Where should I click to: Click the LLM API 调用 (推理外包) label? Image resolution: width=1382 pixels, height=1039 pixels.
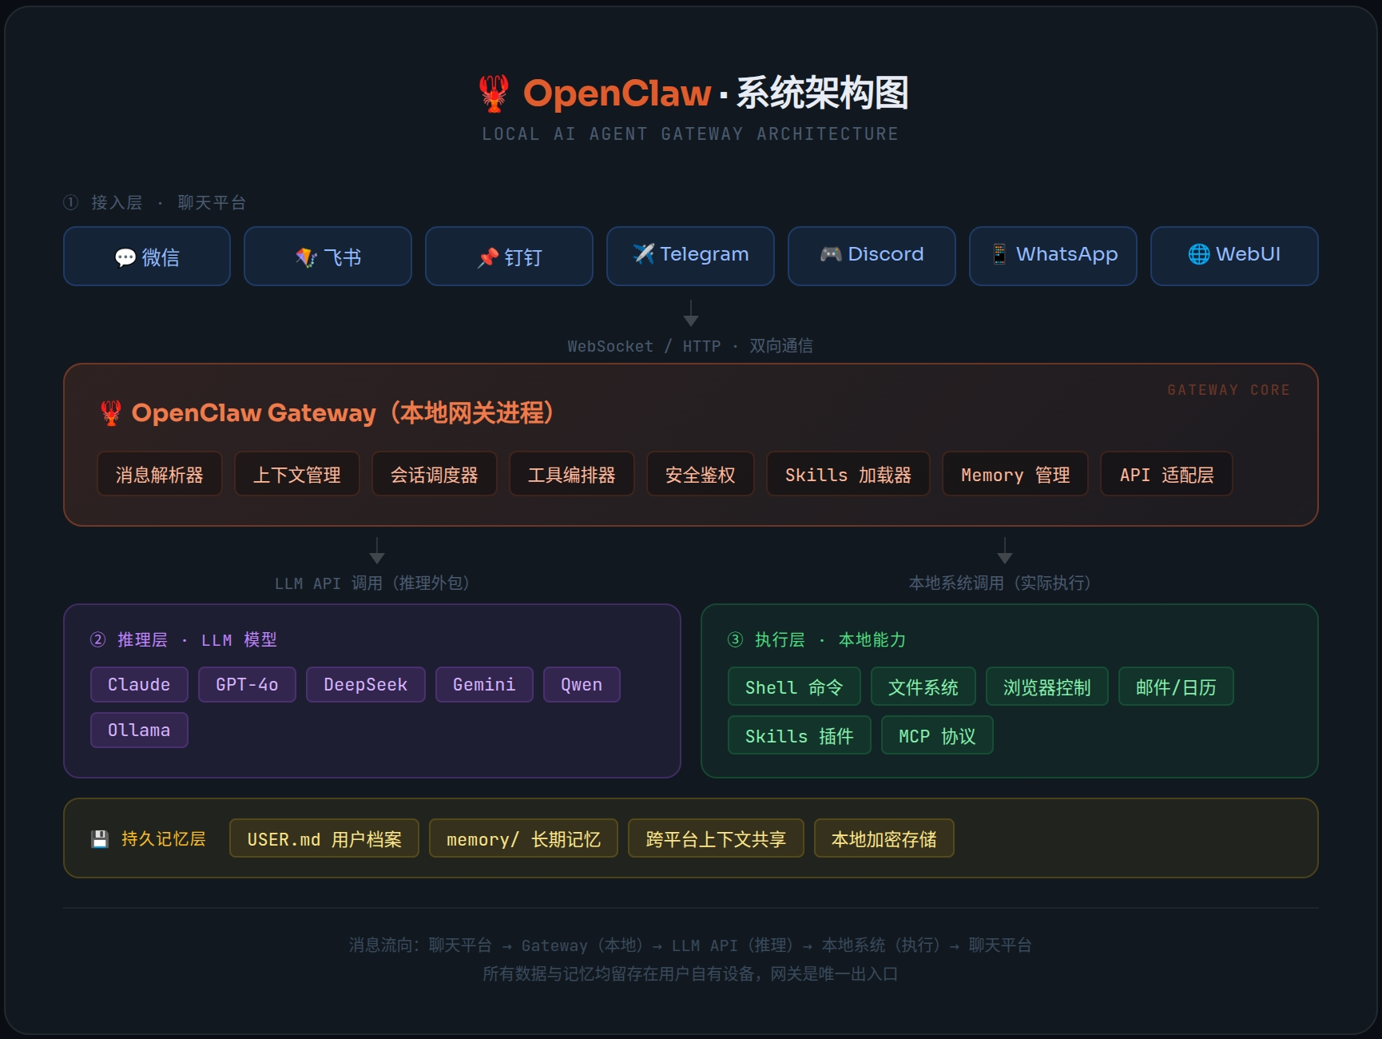[x=372, y=583]
